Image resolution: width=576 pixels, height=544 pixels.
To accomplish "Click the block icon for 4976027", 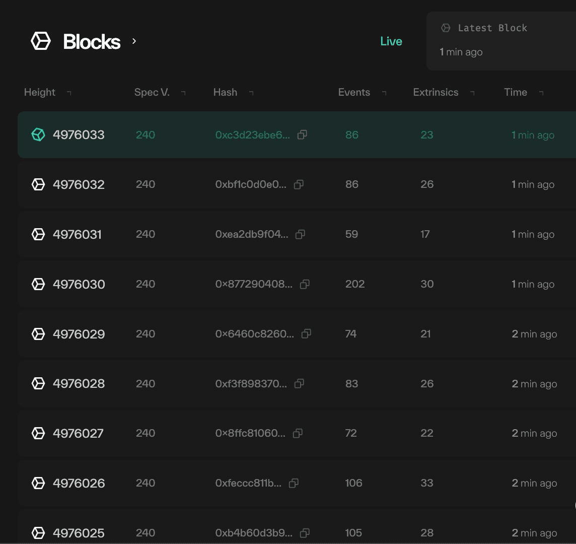I will [x=38, y=433].
